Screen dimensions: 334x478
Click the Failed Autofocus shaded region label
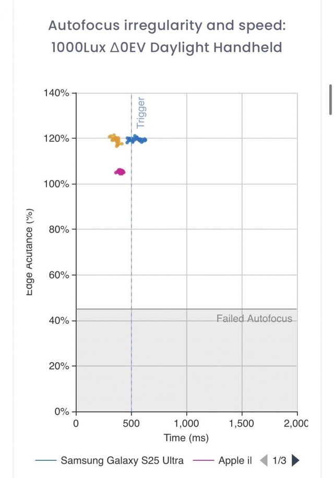click(x=254, y=318)
